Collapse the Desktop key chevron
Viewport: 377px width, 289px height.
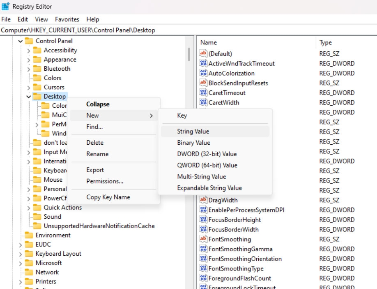(29, 97)
